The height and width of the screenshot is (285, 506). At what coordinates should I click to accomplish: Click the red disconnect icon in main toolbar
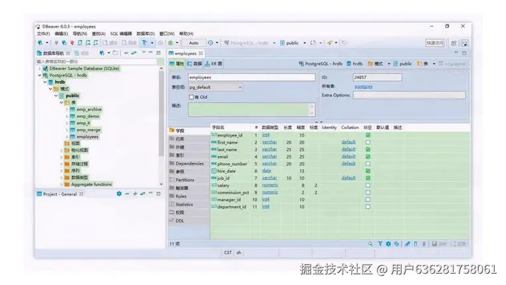tap(72, 43)
